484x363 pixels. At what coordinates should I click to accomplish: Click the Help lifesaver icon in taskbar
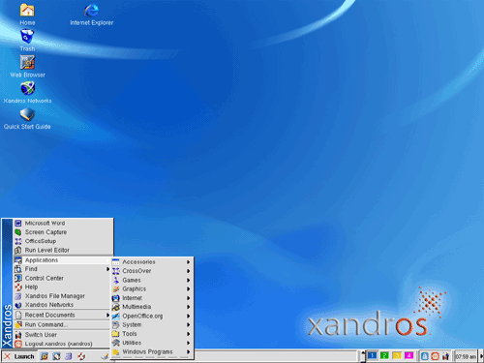pyautogui.click(x=81, y=356)
